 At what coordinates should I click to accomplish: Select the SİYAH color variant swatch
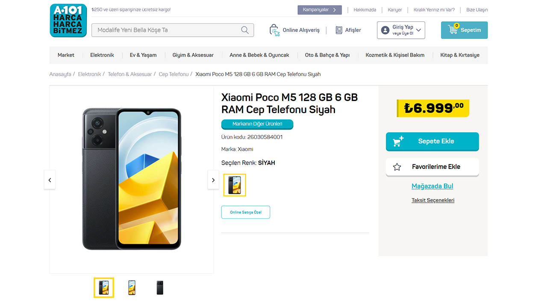pyautogui.click(x=234, y=185)
